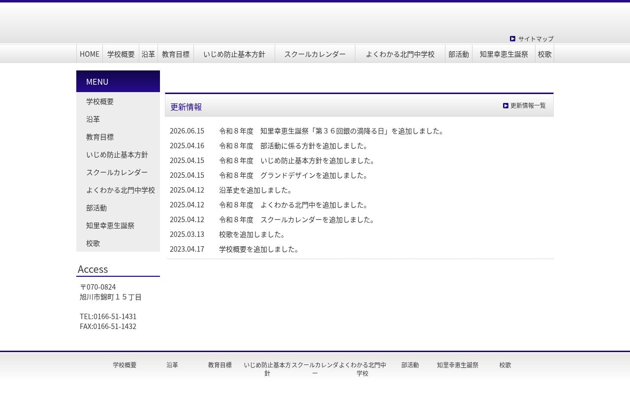The width and height of the screenshot is (630, 394).
Task: Open the スクールカレンダーを追加しました update entry
Action: point(298,220)
